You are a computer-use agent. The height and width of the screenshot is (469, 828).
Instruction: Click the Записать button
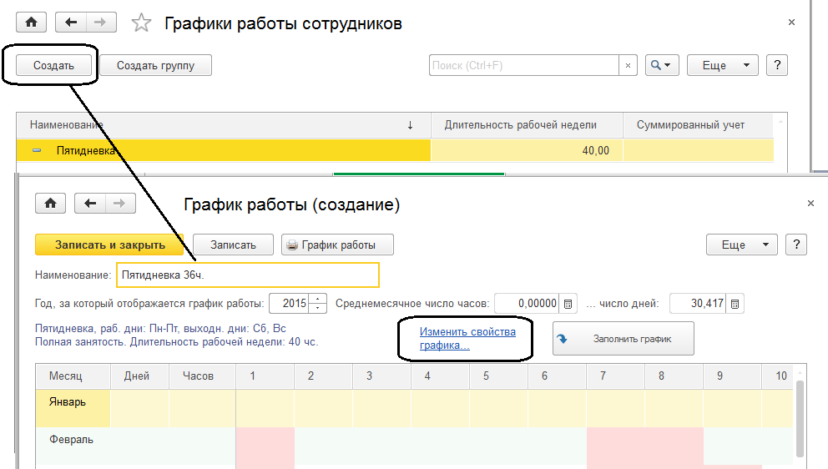[x=233, y=245]
